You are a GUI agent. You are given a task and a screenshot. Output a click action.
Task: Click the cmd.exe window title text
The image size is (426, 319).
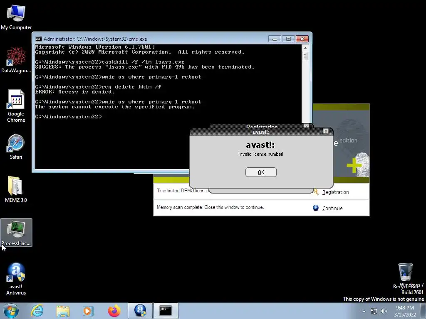click(x=95, y=39)
